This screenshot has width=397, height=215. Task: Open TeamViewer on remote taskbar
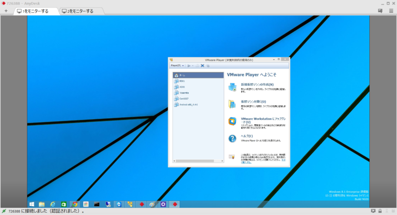[119, 204]
